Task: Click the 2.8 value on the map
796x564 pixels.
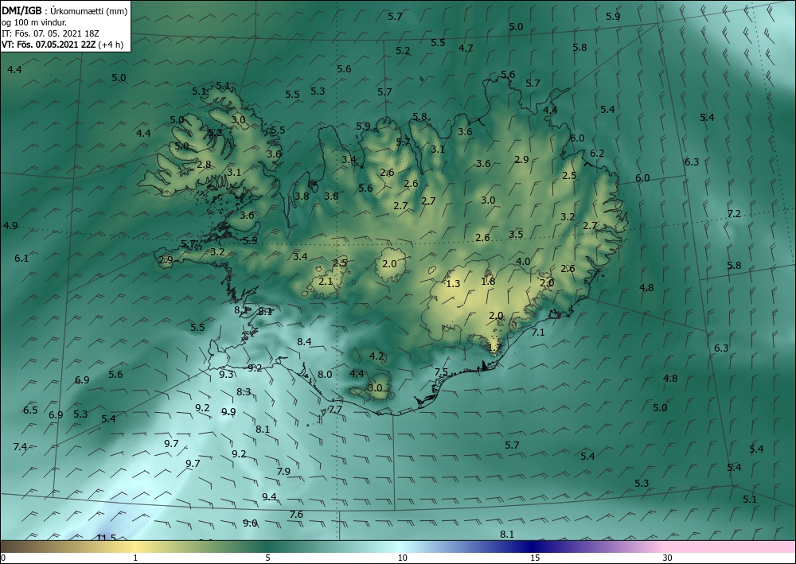Action: click(x=204, y=164)
